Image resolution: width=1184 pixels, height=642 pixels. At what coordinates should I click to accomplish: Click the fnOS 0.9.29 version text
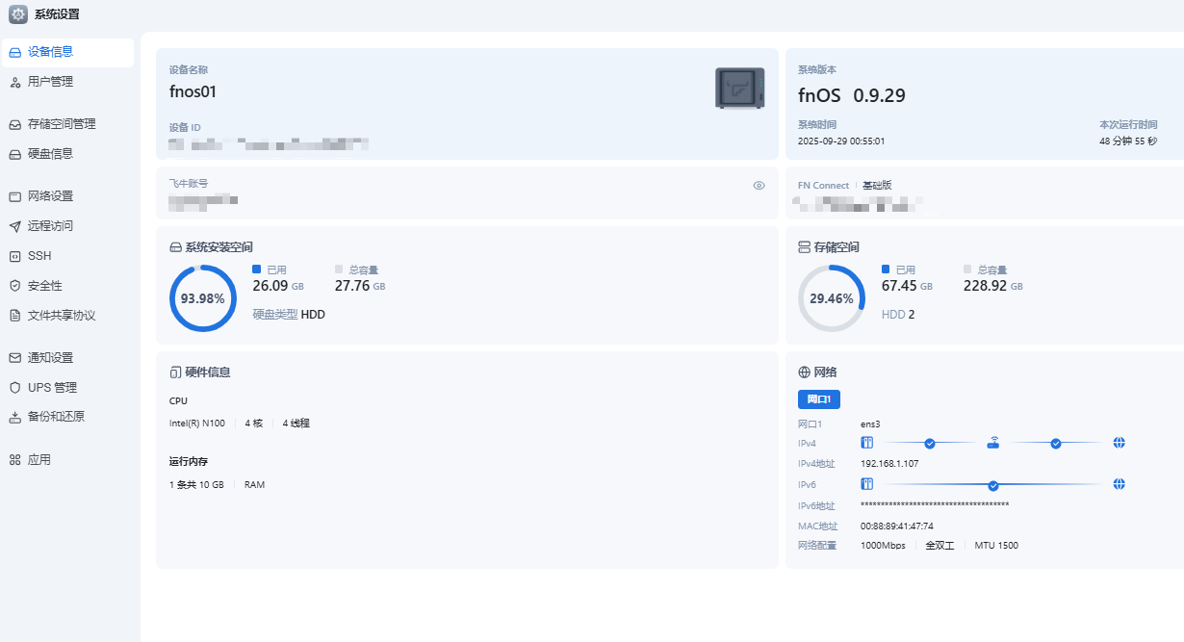(x=852, y=95)
